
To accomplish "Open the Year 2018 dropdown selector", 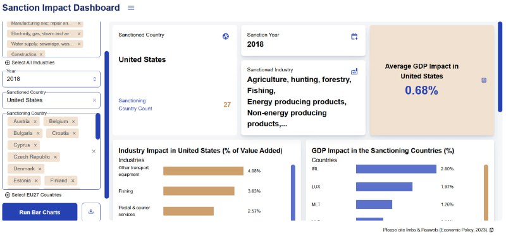I will tap(51, 79).
